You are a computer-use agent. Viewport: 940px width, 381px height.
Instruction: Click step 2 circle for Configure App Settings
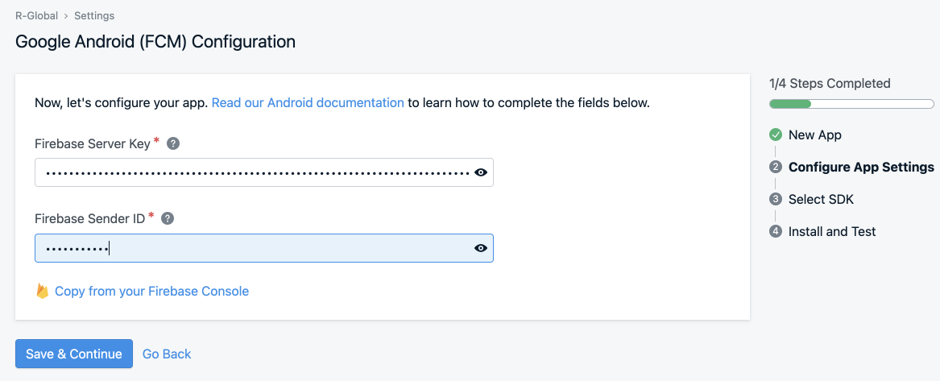pyautogui.click(x=776, y=167)
